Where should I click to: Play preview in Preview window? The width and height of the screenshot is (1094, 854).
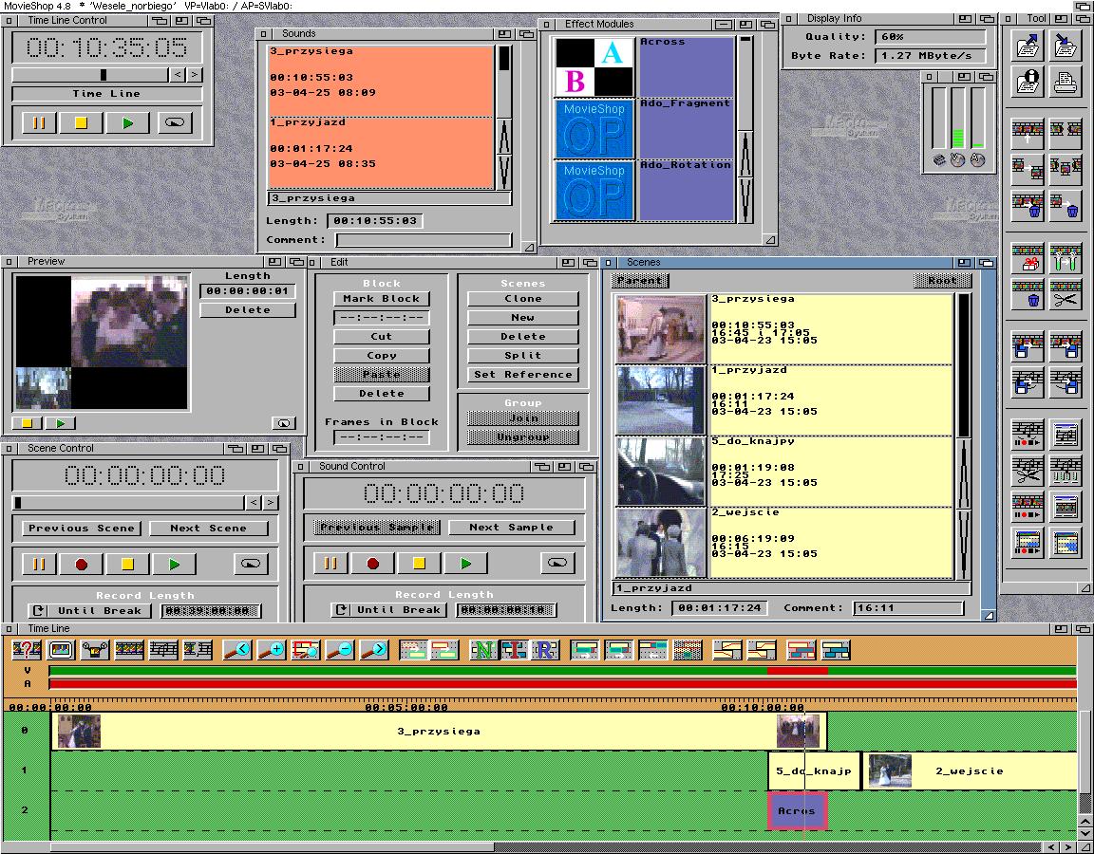[x=61, y=423]
